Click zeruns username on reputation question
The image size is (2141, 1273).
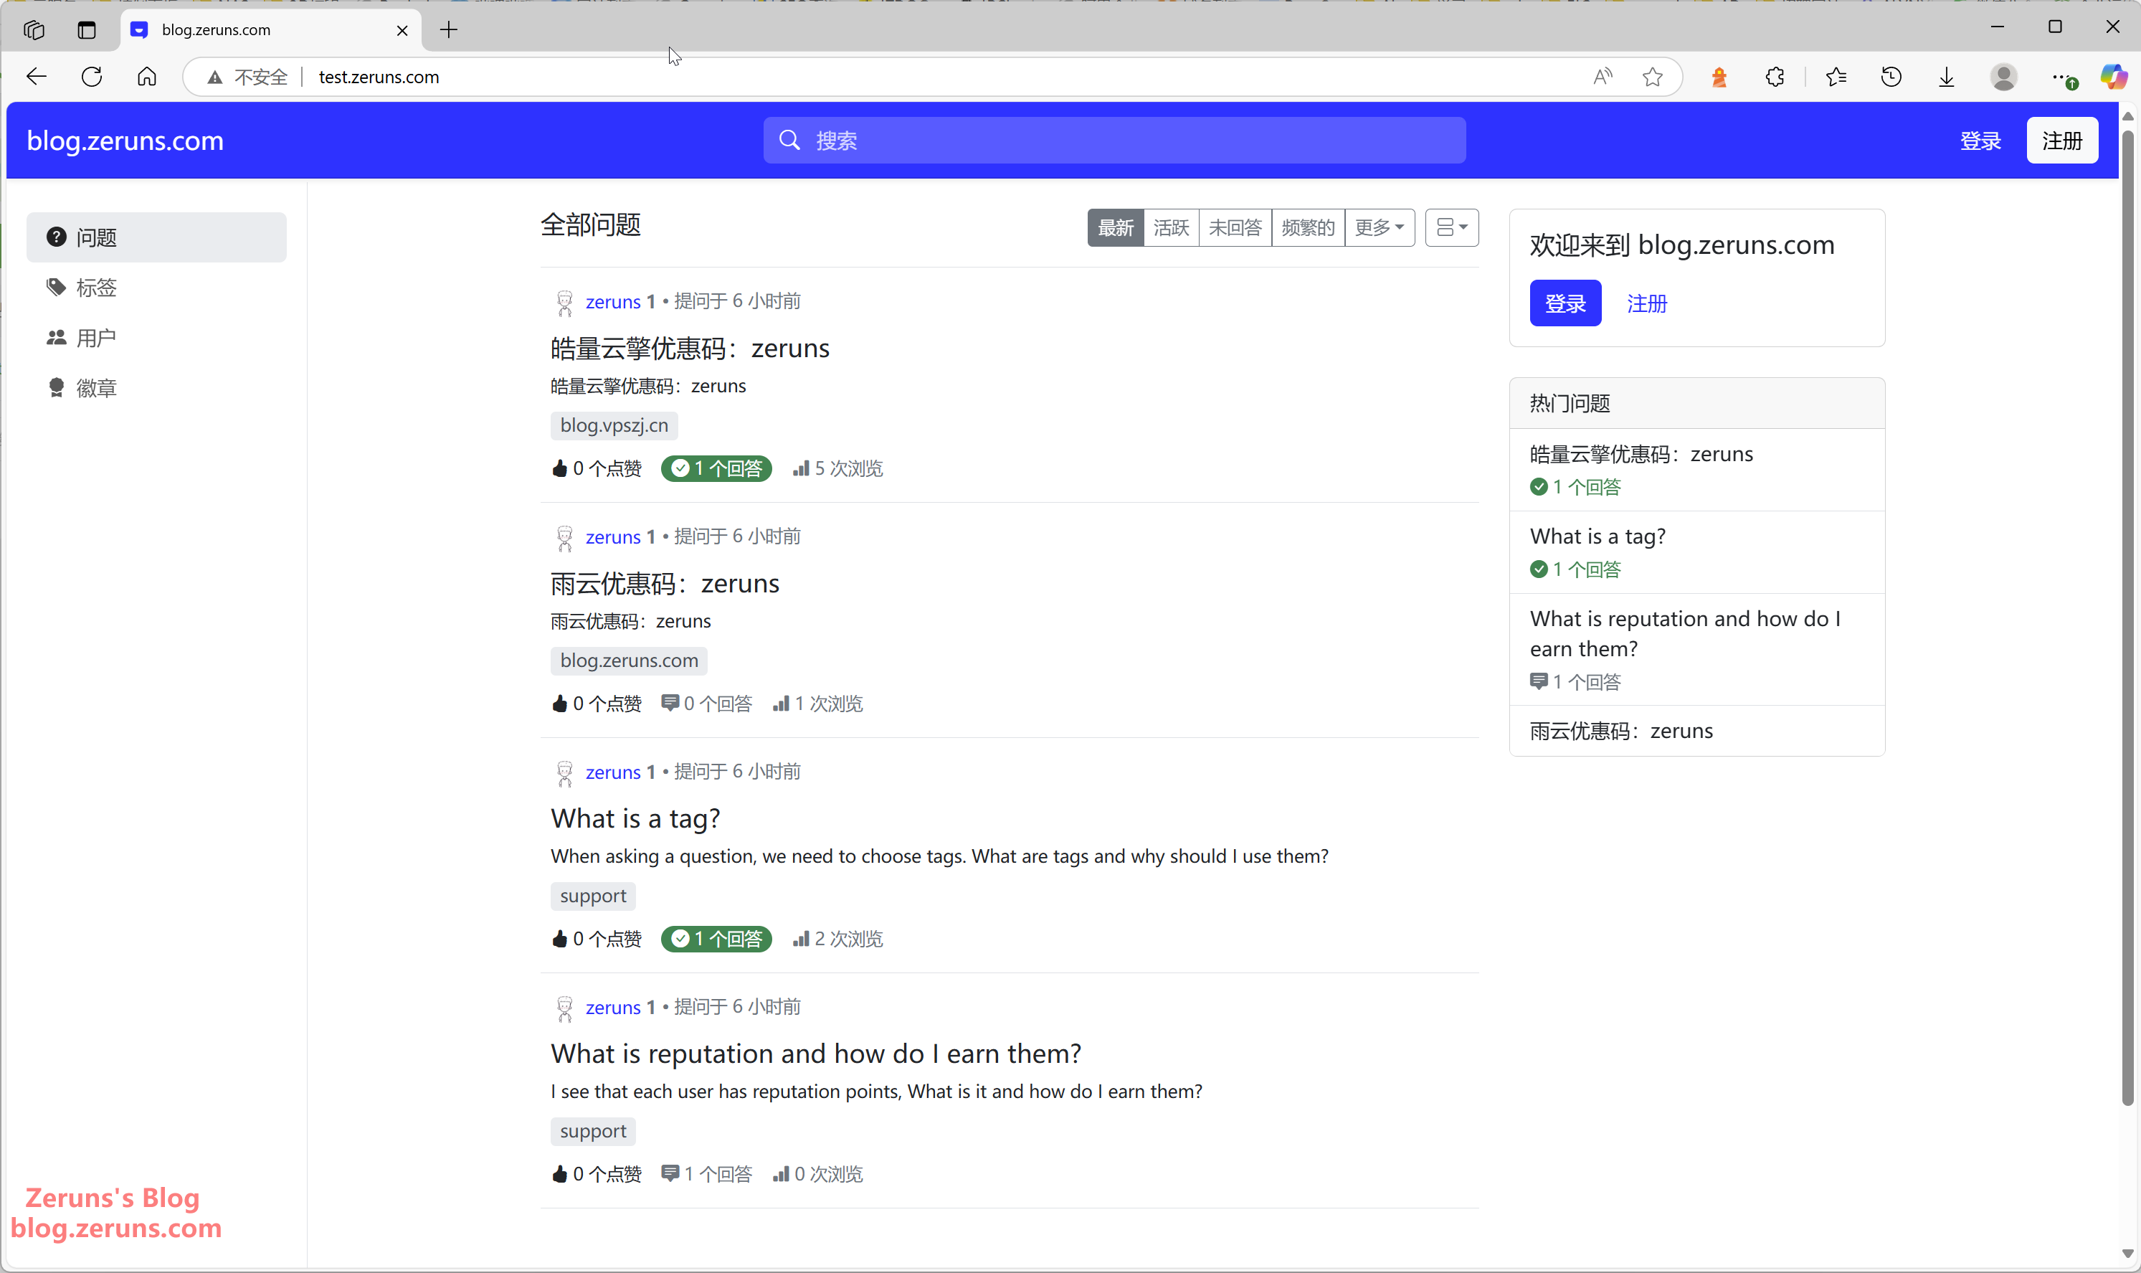(x=613, y=1007)
